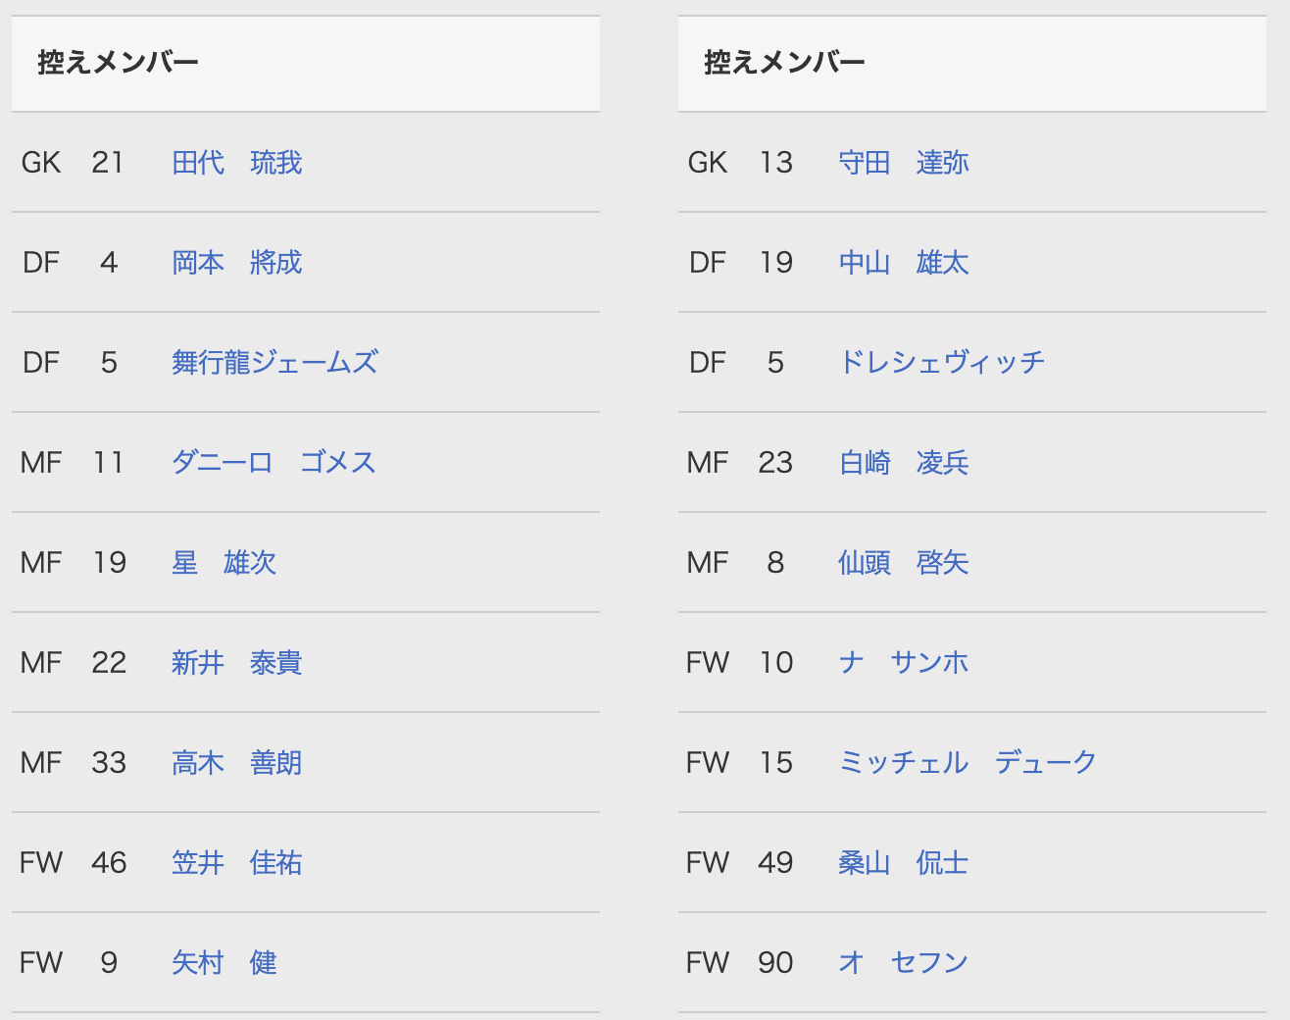Click player name 岡本 將成
This screenshot has height=1020, width=1290.
(x=236, y=263)
